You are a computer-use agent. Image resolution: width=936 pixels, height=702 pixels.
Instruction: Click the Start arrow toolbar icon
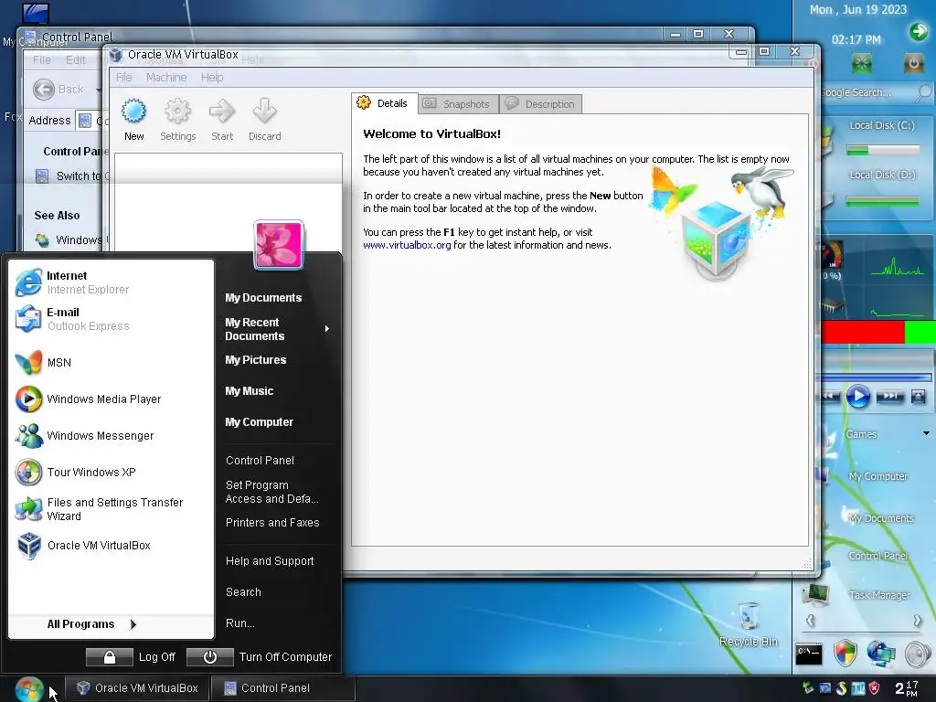[222, 111]
